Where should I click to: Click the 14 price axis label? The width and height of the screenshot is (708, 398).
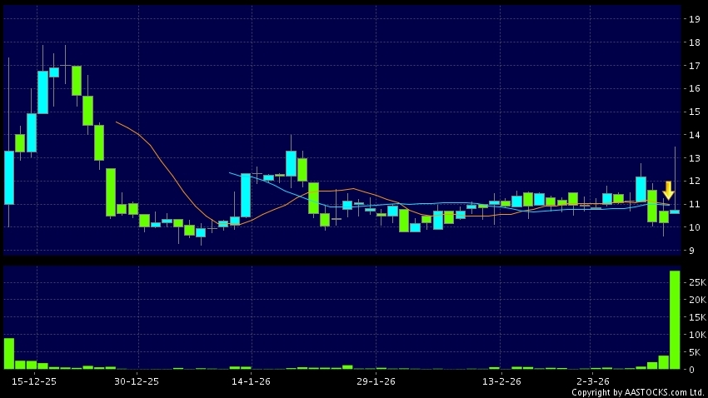(x=691, y=135)
